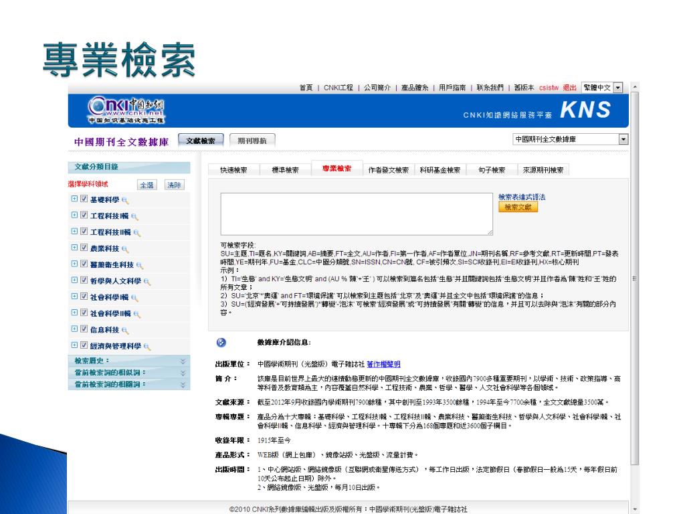
Task: Click the magnifier icon beside 工程科技I輯
Action: [134, 217]
